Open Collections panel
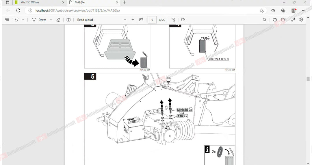312x165 pixels. (x=283, y=11)
